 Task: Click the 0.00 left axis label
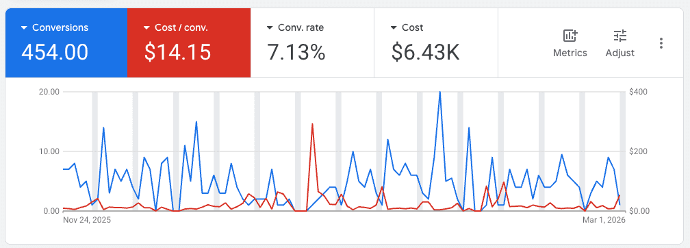[x=51, y=211]
